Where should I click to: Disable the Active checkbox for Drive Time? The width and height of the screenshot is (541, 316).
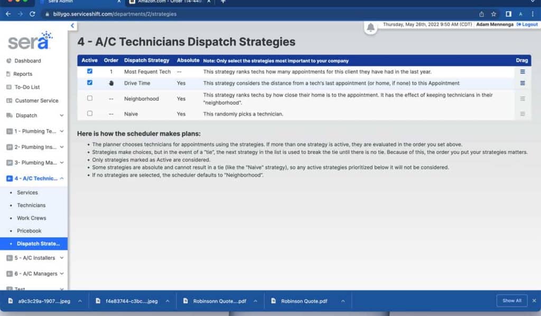point(89,82)
